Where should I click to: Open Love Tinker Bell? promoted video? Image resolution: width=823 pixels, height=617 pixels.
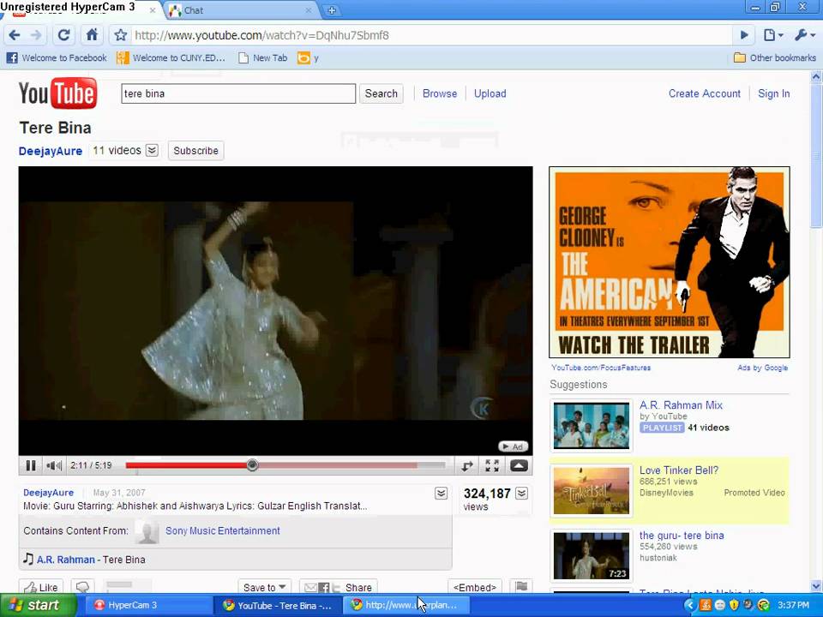pyautogui.click(x=679, y=470)
